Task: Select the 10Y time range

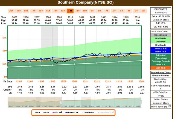Action: [x=85, y=11]
